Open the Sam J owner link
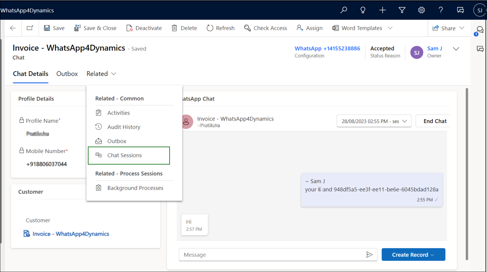The width and height of the screenshot is (487, 272). pyautogui.click(x=434, y=48)
